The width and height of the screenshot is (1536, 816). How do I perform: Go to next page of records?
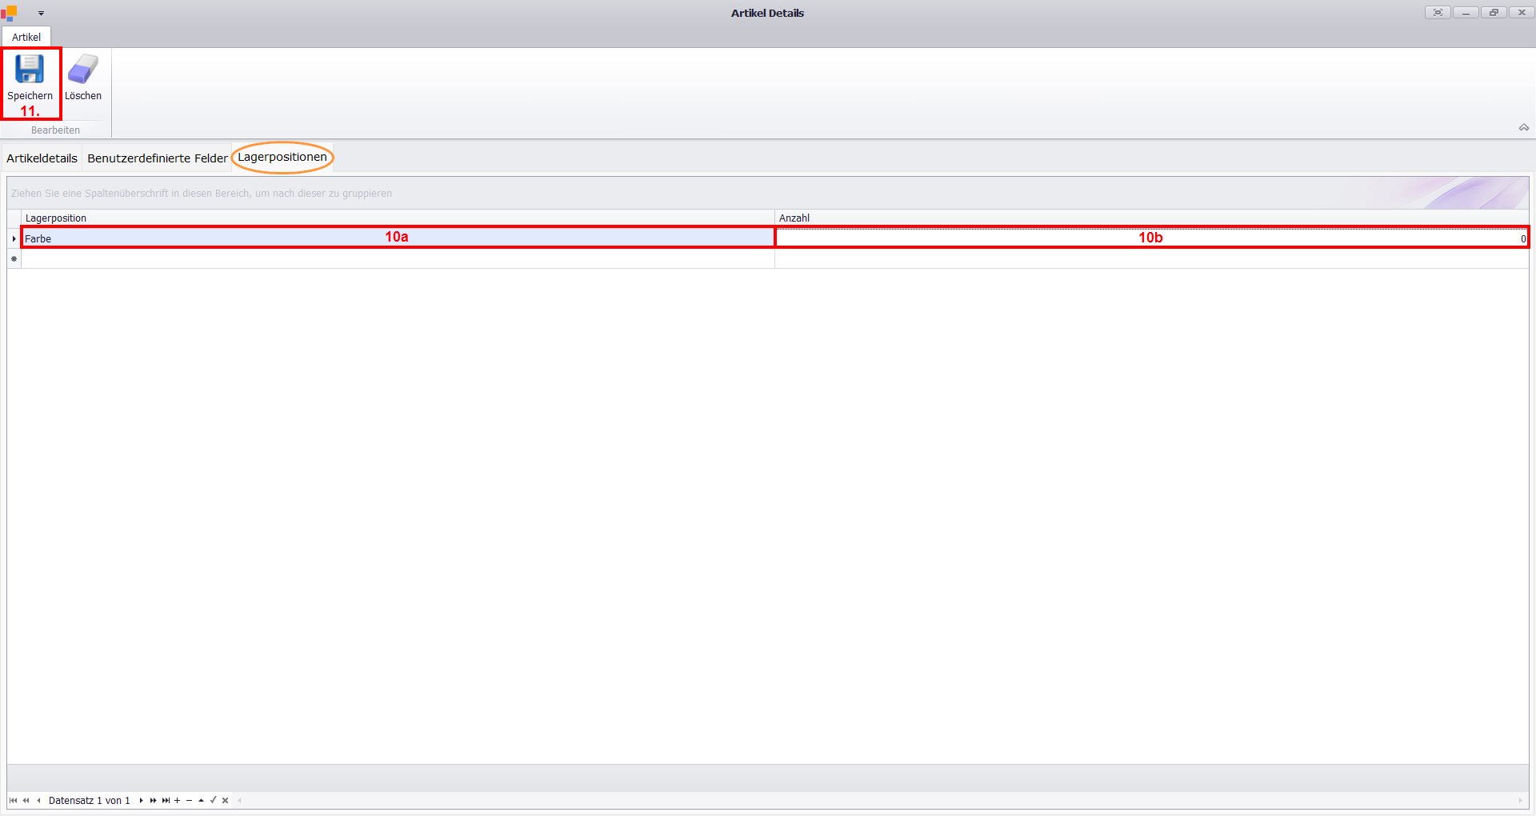[x=153, y=800]
